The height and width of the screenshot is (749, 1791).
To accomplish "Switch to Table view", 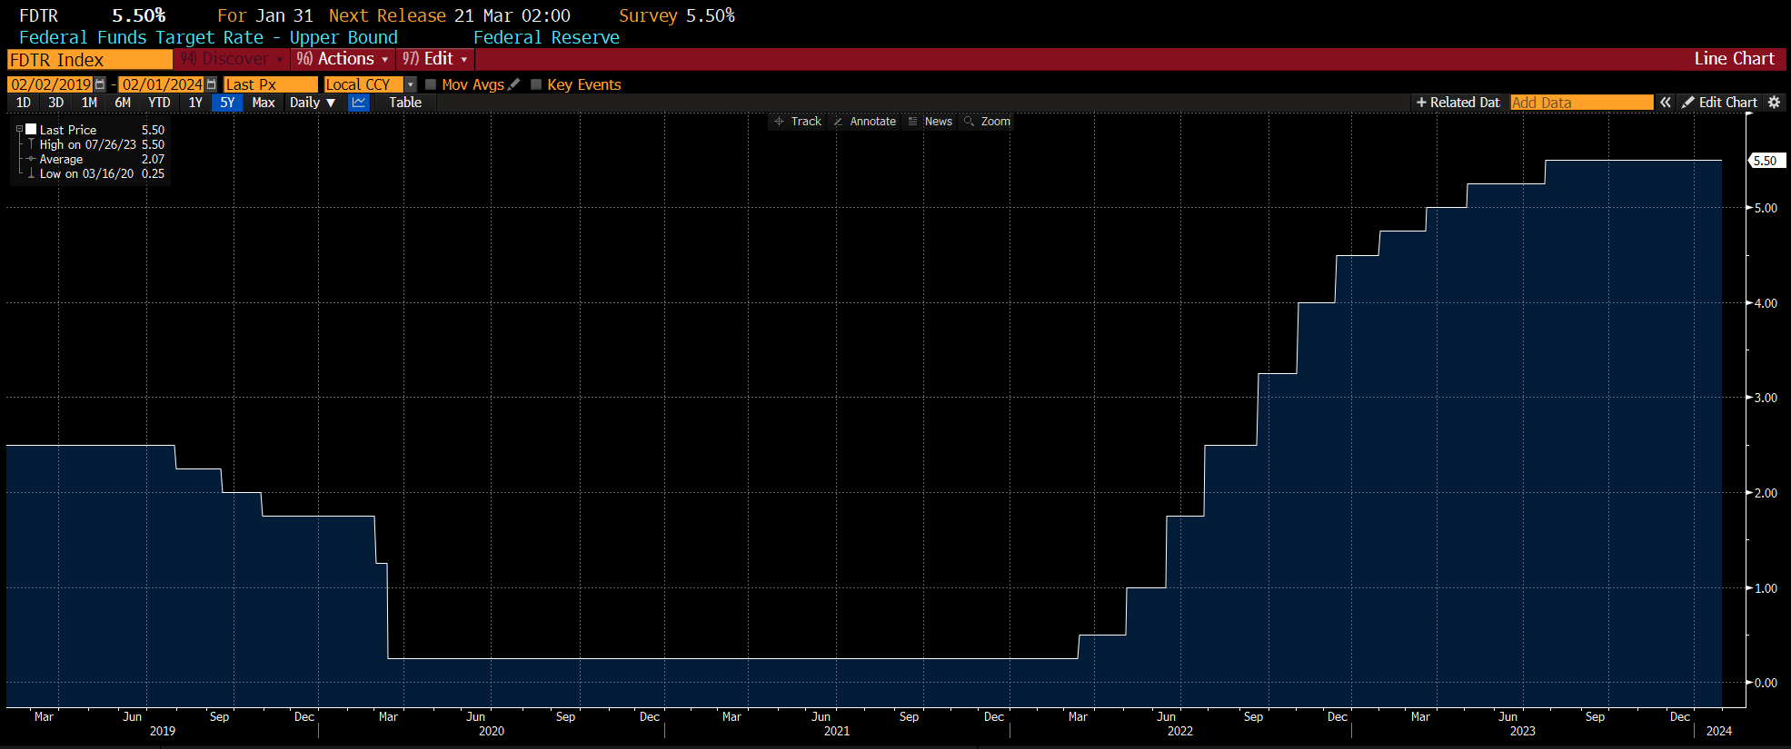I will [x=405, y=103].
